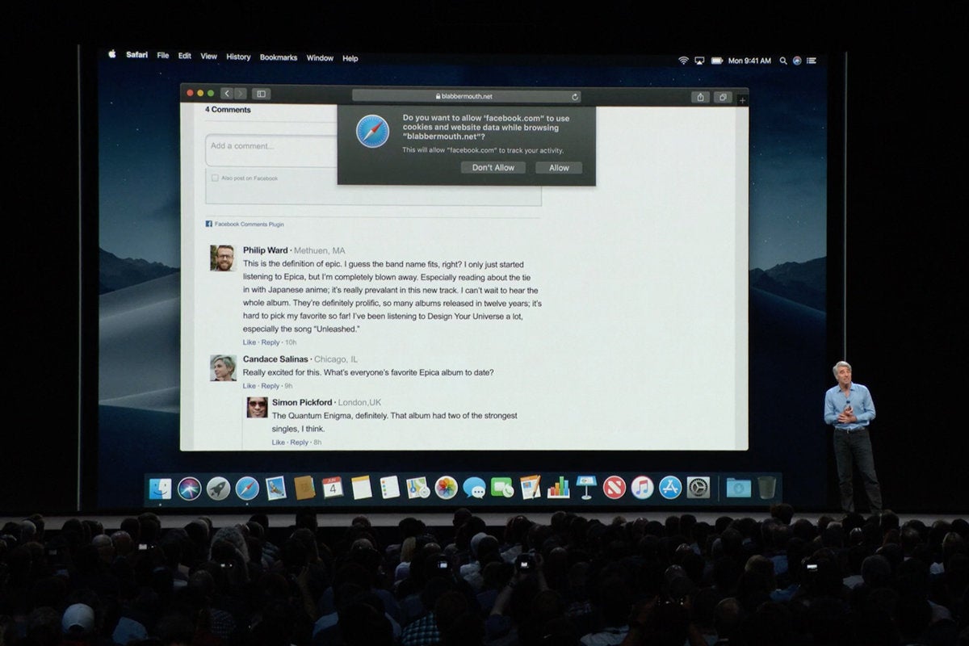The width and height of the screenshot is (969, 646).
Task: Open AirPlay display menu in menu bar
Action: coord(699,61)
